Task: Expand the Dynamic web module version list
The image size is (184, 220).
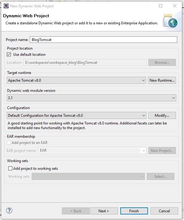Action: [x=91, y=98]
